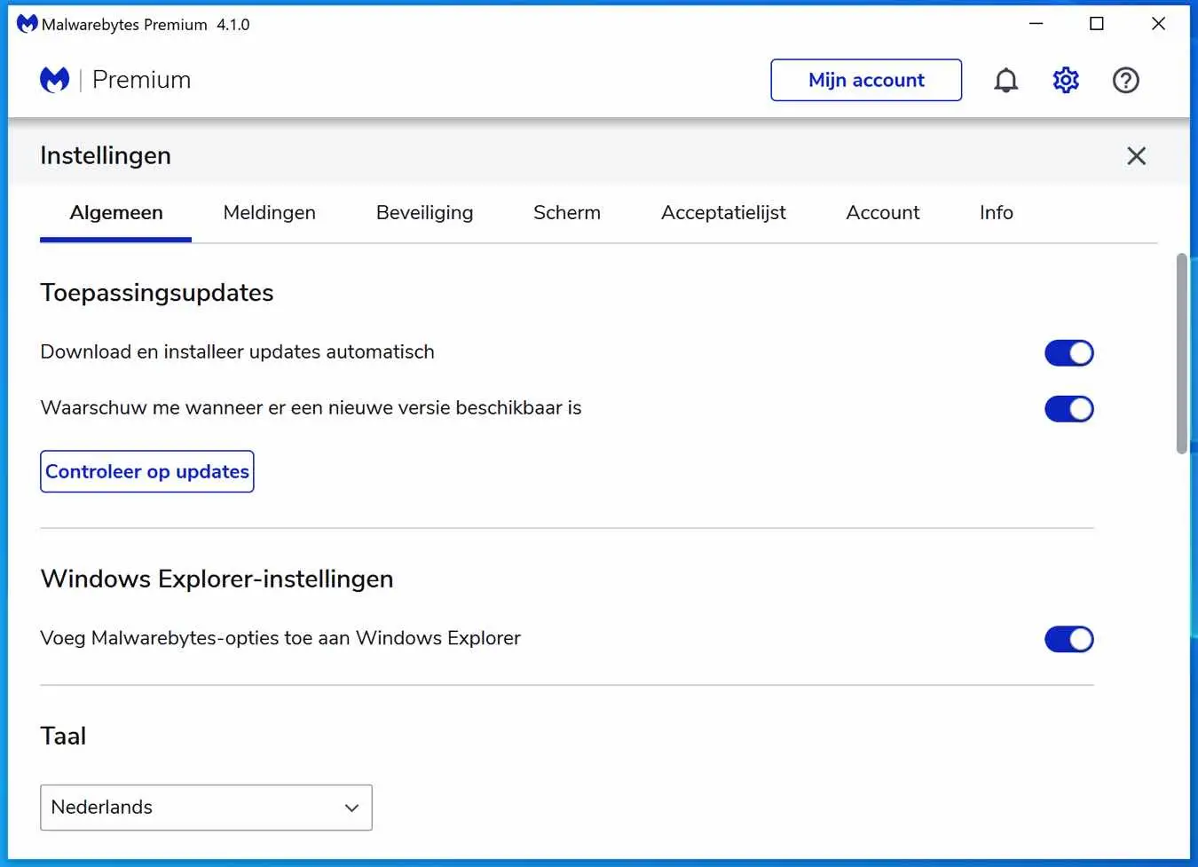Screen dimensions: 1198x867
Task: Click the Mijn account button
Action: [866, 80]
